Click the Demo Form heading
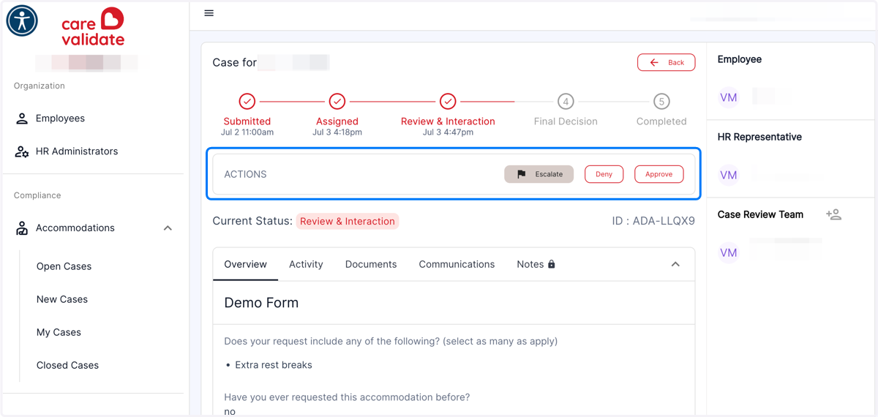Screen dimensions: 878x417 [261, 303]
